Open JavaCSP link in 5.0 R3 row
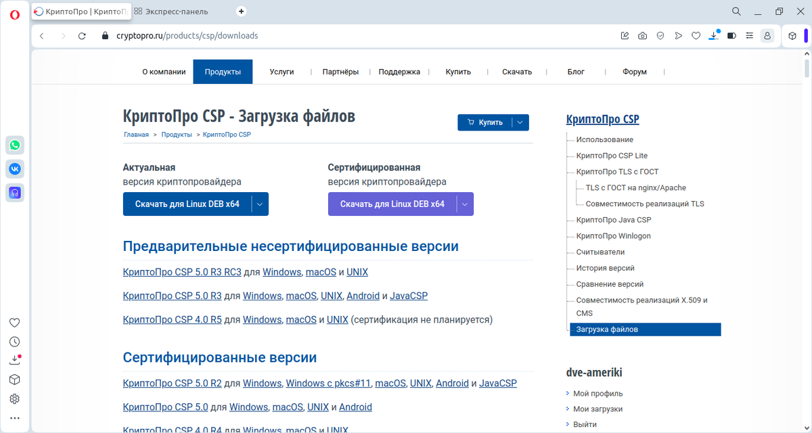This screenshot has width=812, height=433. click(409, 296)
